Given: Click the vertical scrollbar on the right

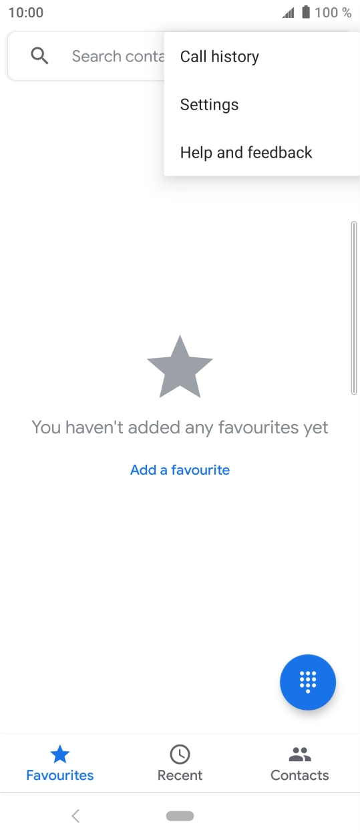Looking at the screenshot, I should (354, 308).
